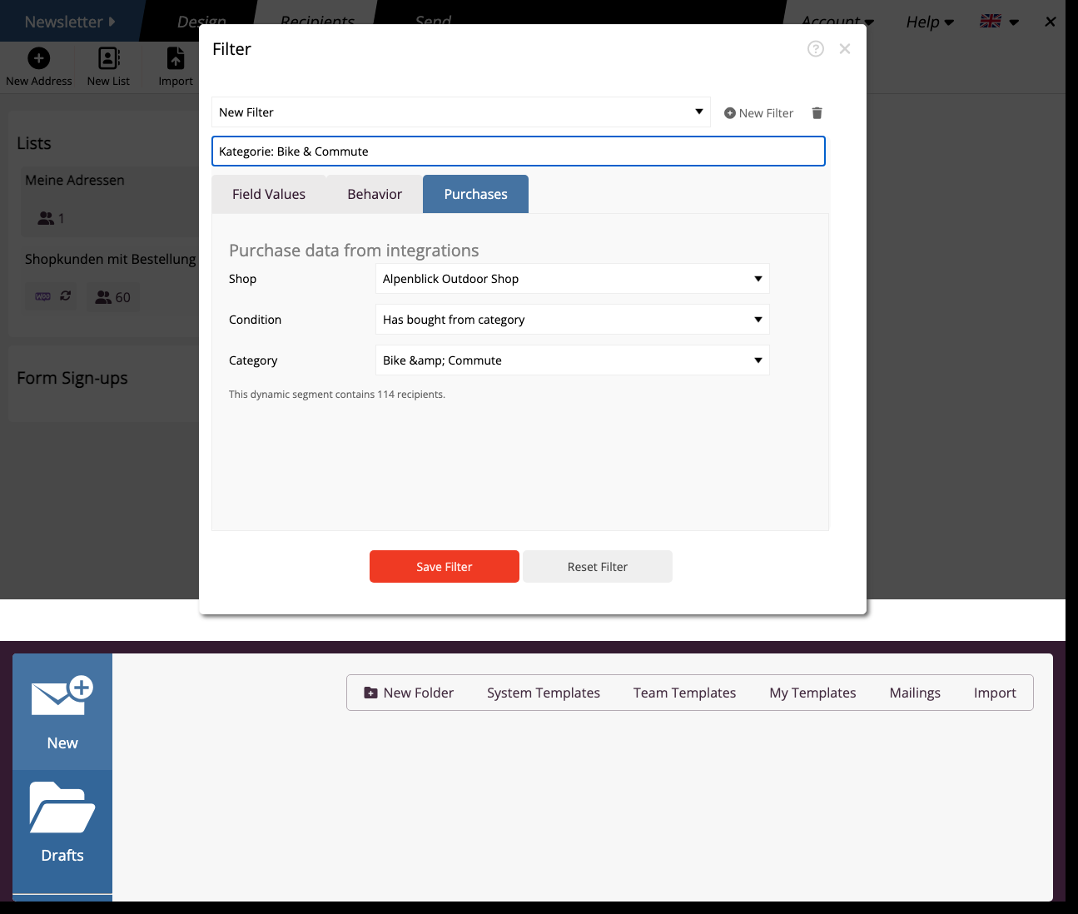Open System Templates
Screen dimensions: 1078x914
click(x=544, y=693)
